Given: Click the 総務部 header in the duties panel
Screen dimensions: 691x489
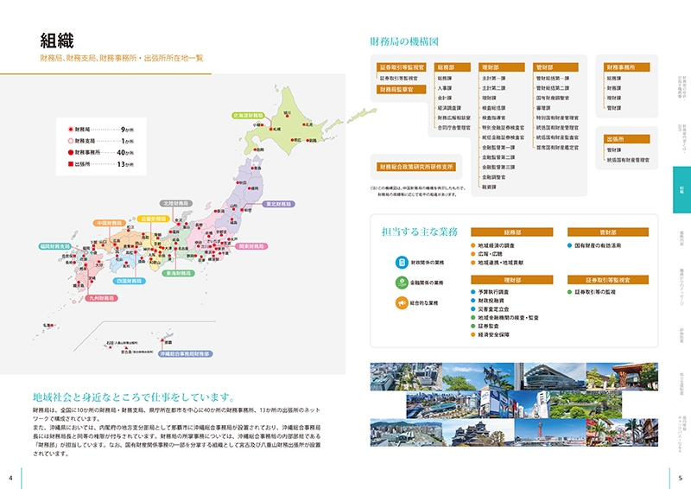Looking at the screenshot, I should [x=512, y=232].
